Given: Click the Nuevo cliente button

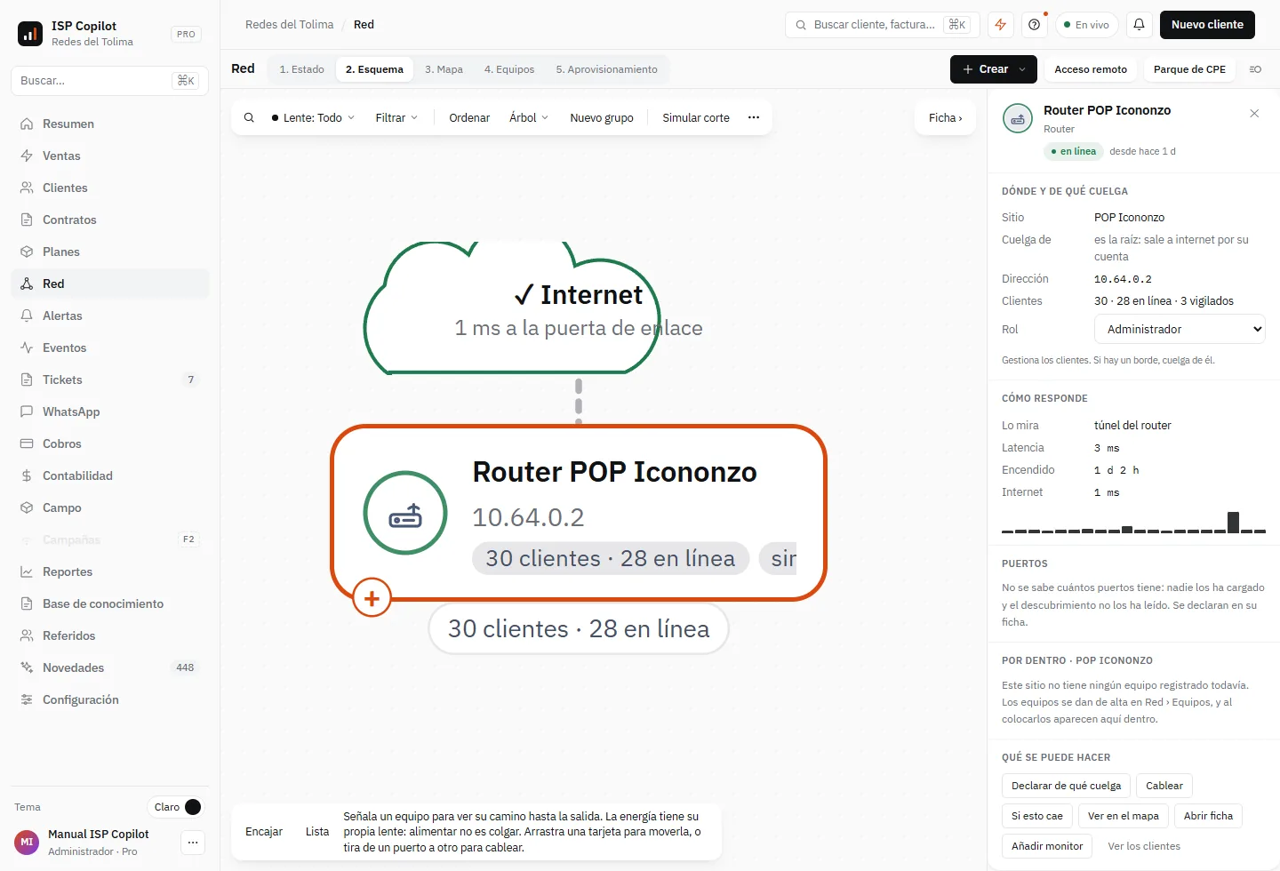Looking at the screenshot, I should [x=1207, y=25].
